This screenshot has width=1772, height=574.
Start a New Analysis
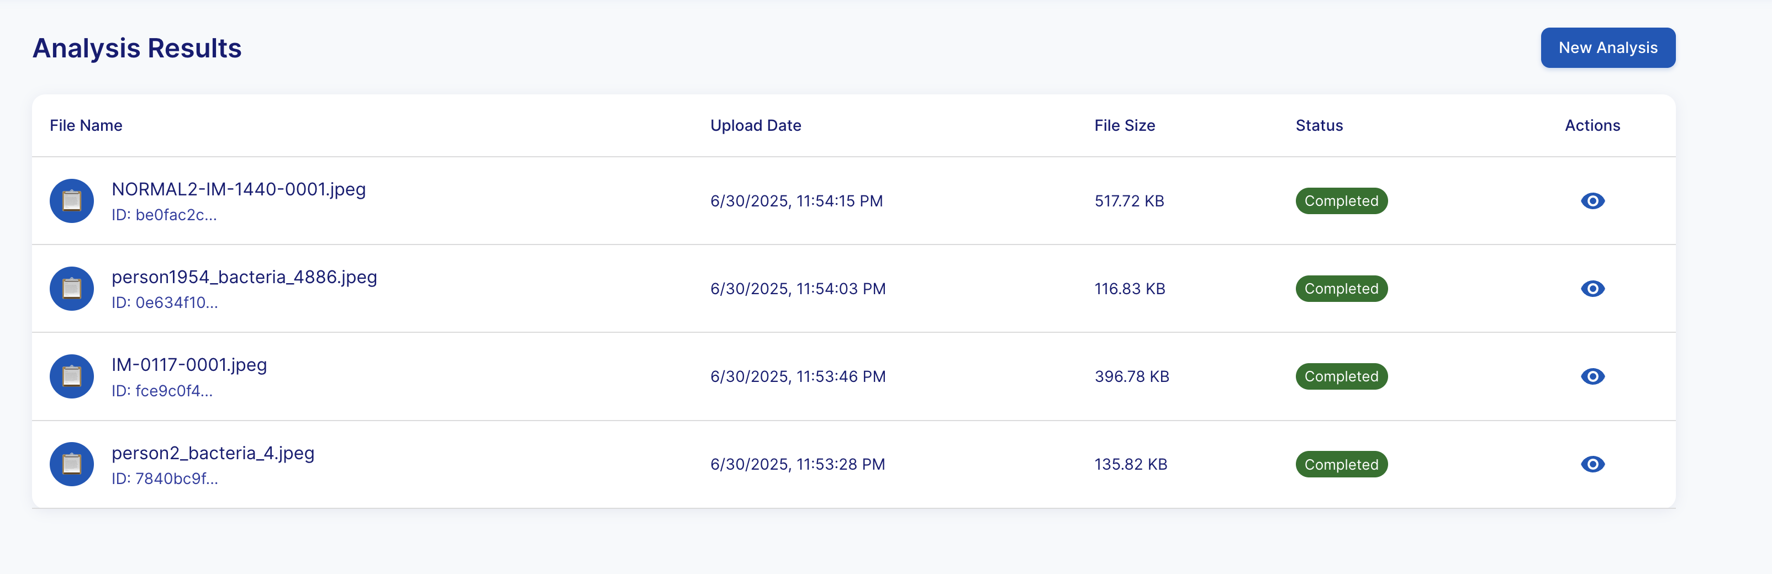[x=1607, y=47]
